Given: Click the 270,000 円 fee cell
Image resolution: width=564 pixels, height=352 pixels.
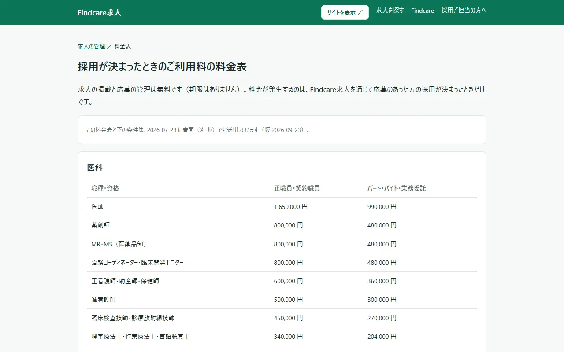Looking at the screenshot, I should pos(382,318).
